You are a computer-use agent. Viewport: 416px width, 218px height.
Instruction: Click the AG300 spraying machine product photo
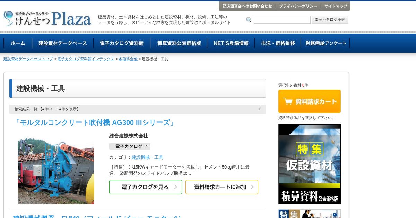[56, 170]
